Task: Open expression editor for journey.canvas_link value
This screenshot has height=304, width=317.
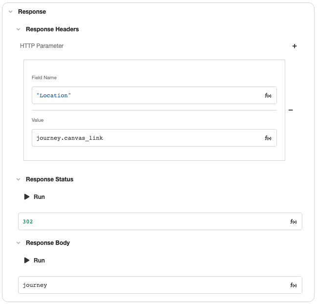Action: click(268, 138)
